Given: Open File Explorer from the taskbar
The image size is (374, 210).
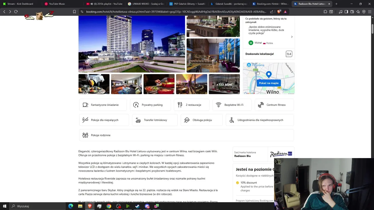Looking at the screenshot, I should (x=80, y=206).
